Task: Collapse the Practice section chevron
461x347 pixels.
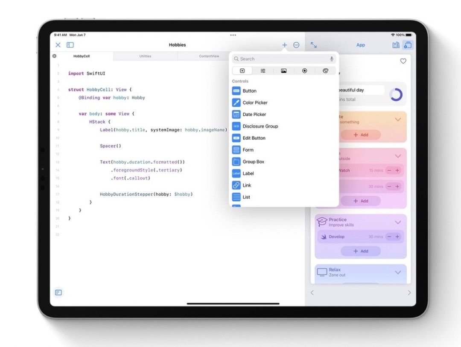Action: [398, 222]
